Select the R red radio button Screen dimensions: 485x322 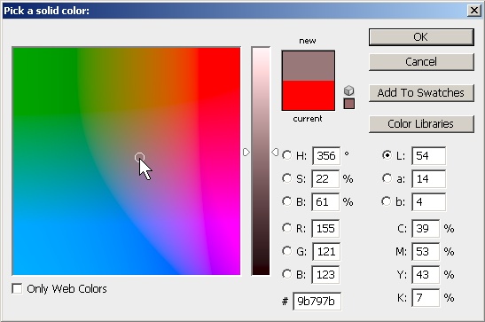pos(286,228)
